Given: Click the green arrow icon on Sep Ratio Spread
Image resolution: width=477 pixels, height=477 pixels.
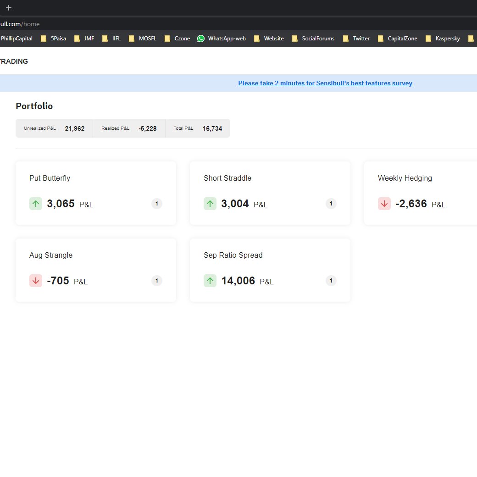Looking at the screenshot, I should click(210, 281).
